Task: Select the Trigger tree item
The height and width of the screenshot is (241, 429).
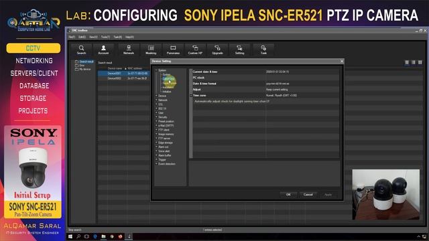Action: click(162, 159)
